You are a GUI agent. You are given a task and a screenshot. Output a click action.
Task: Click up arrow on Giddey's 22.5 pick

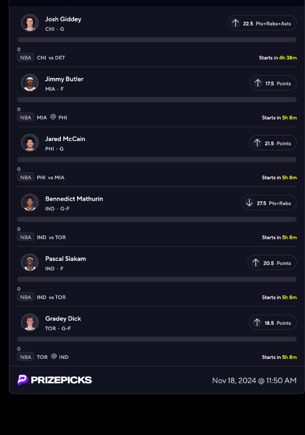(x=235, y=23)
